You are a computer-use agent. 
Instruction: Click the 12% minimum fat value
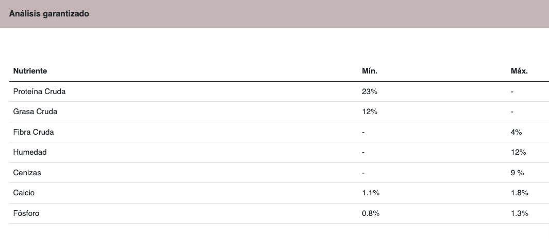(x=370, y=112)
